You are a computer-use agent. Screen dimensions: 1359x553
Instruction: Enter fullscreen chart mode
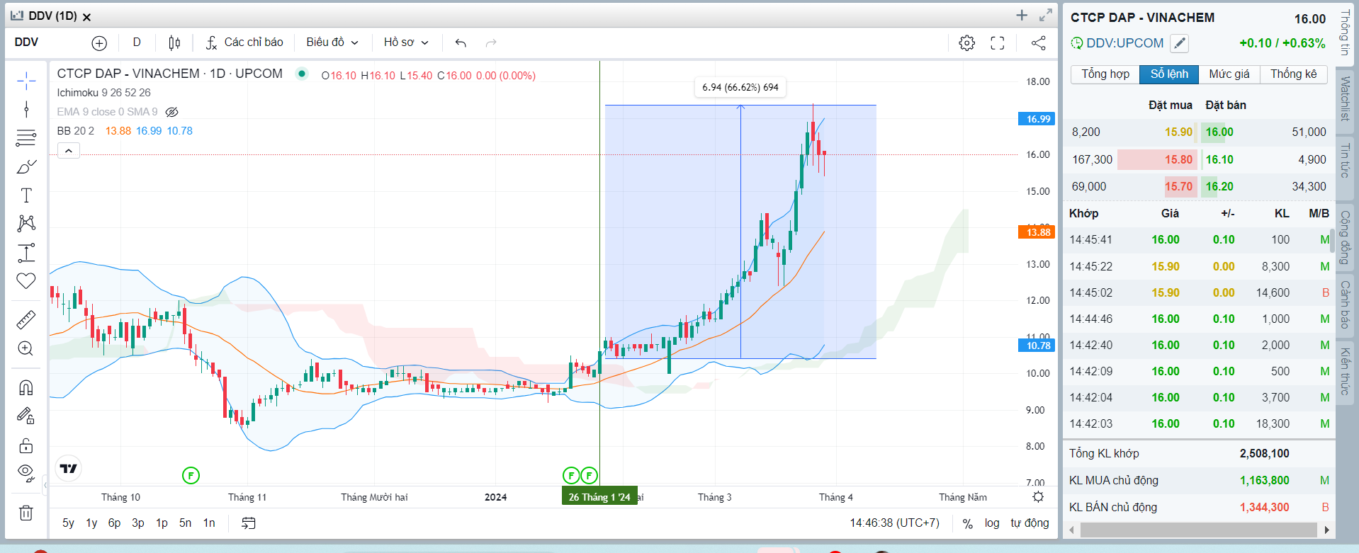click(x=998, y=43)
